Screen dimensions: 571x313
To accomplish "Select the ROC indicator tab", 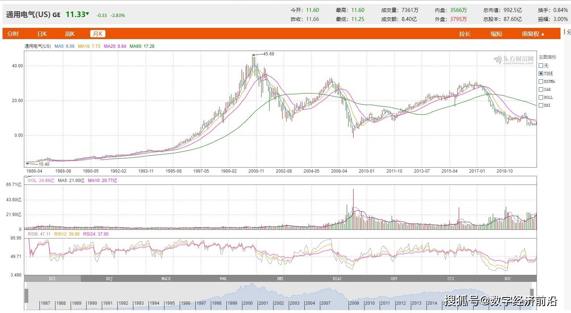I will pos(508,279).
